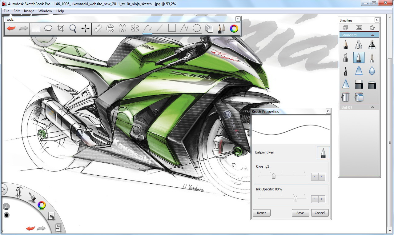This screenshot has height=235, width=394.
Task: Toggle the X-axis Symmetry tool
Action: [123, 29]
